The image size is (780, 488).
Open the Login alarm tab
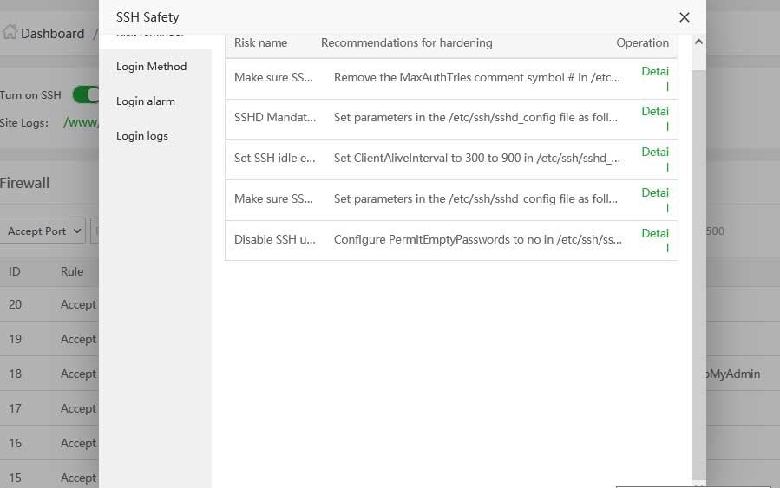146,101
